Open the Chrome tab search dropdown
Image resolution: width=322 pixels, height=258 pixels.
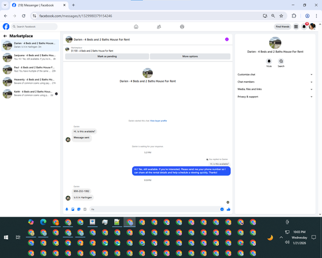pos(5,5)
